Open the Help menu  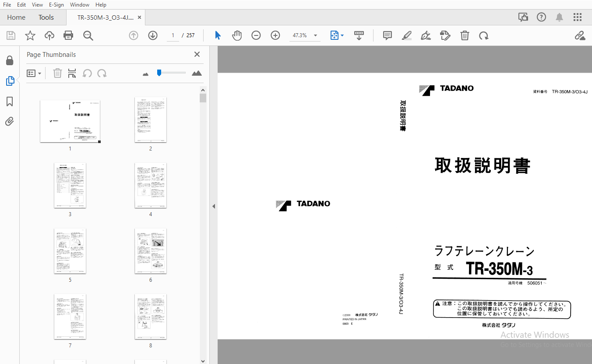click(x=101, y=4)
